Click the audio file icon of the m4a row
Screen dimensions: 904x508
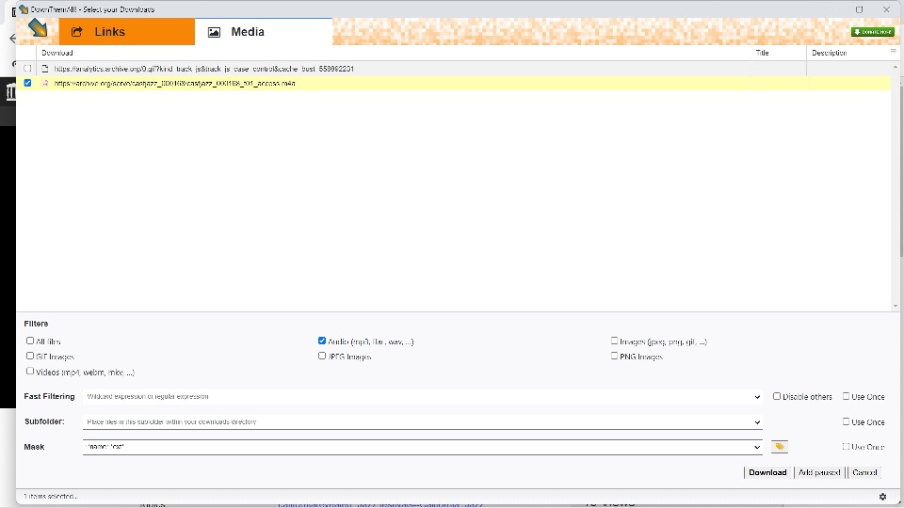(44, 84)
